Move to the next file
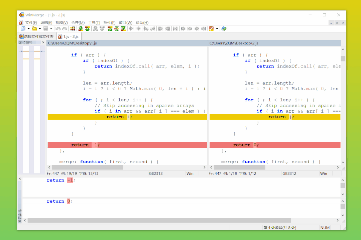The image size is (361, 240). pyautogui.click(x=197, y=28)
